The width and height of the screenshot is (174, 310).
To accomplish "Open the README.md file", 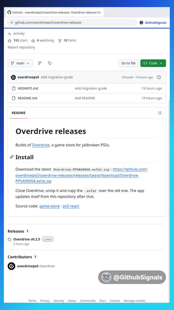I will pyautogui.click(x=28, y=98).
